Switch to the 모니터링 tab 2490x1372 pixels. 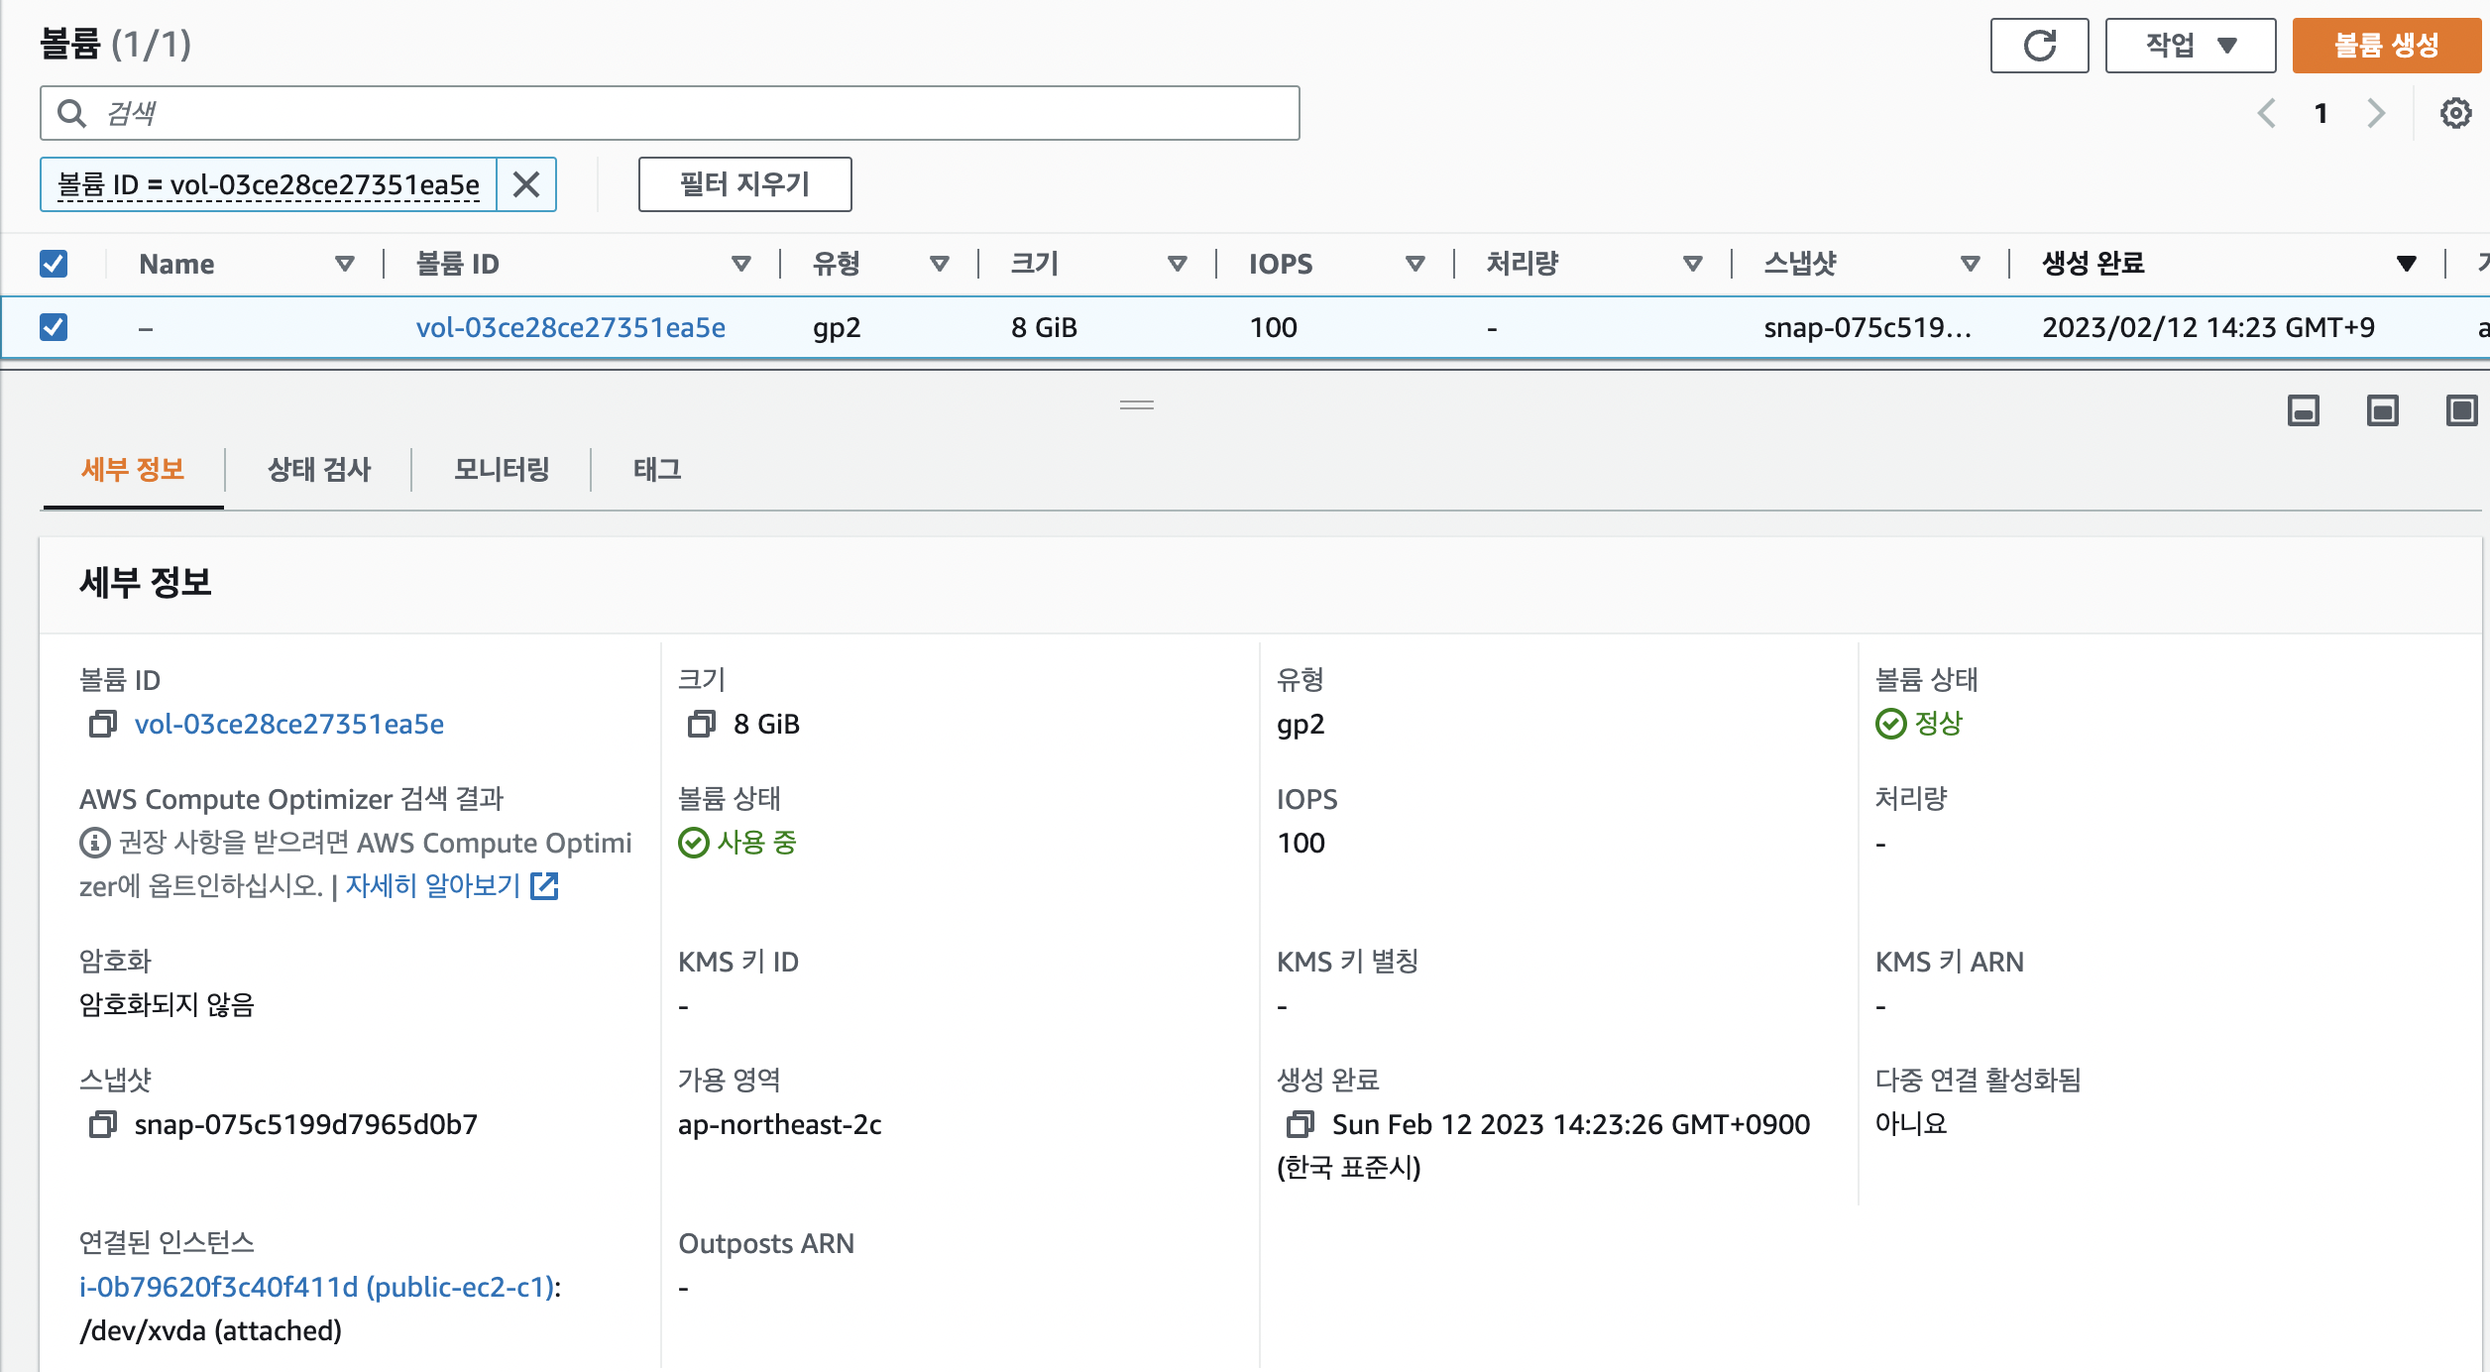click(x=502, y=469)
